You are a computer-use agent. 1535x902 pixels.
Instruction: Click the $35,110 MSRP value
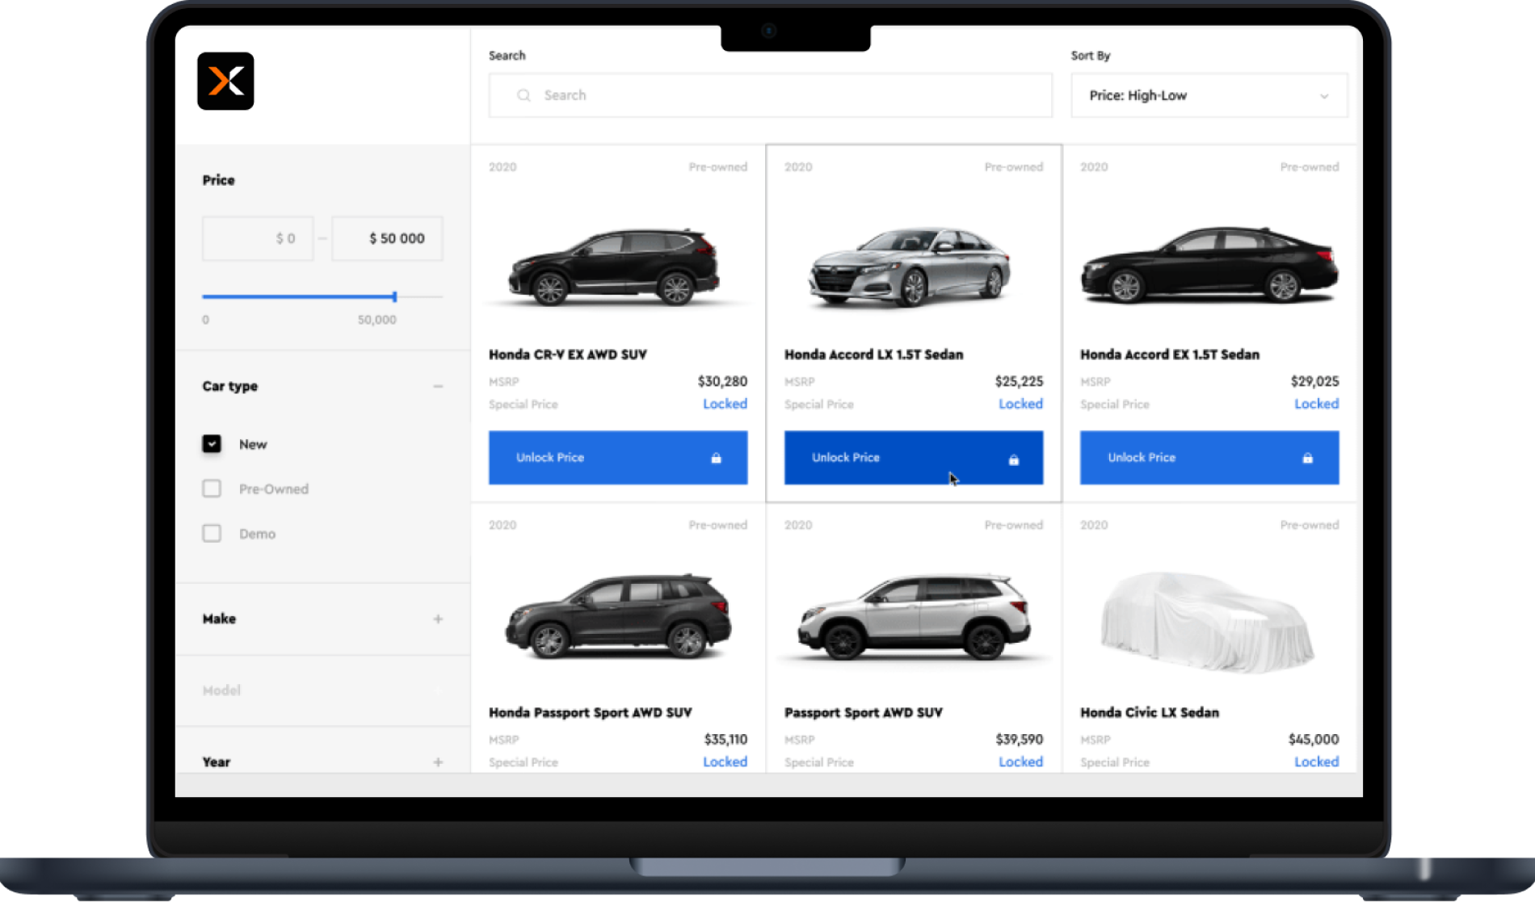pos(725,739)
